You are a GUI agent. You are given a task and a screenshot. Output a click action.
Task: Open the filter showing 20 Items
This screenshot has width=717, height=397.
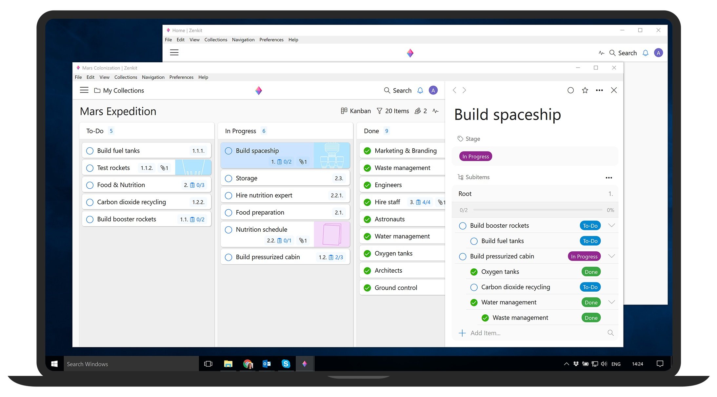pyautogui.click(x=393, y=111)
